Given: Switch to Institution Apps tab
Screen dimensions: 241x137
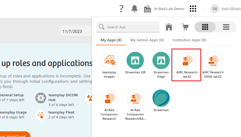Looking at the screenshot, I should [x=189, y=40].
